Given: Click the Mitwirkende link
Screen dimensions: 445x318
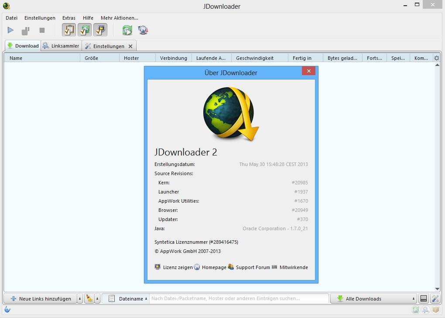Looking at the screenshot, I should pos(294,267).
